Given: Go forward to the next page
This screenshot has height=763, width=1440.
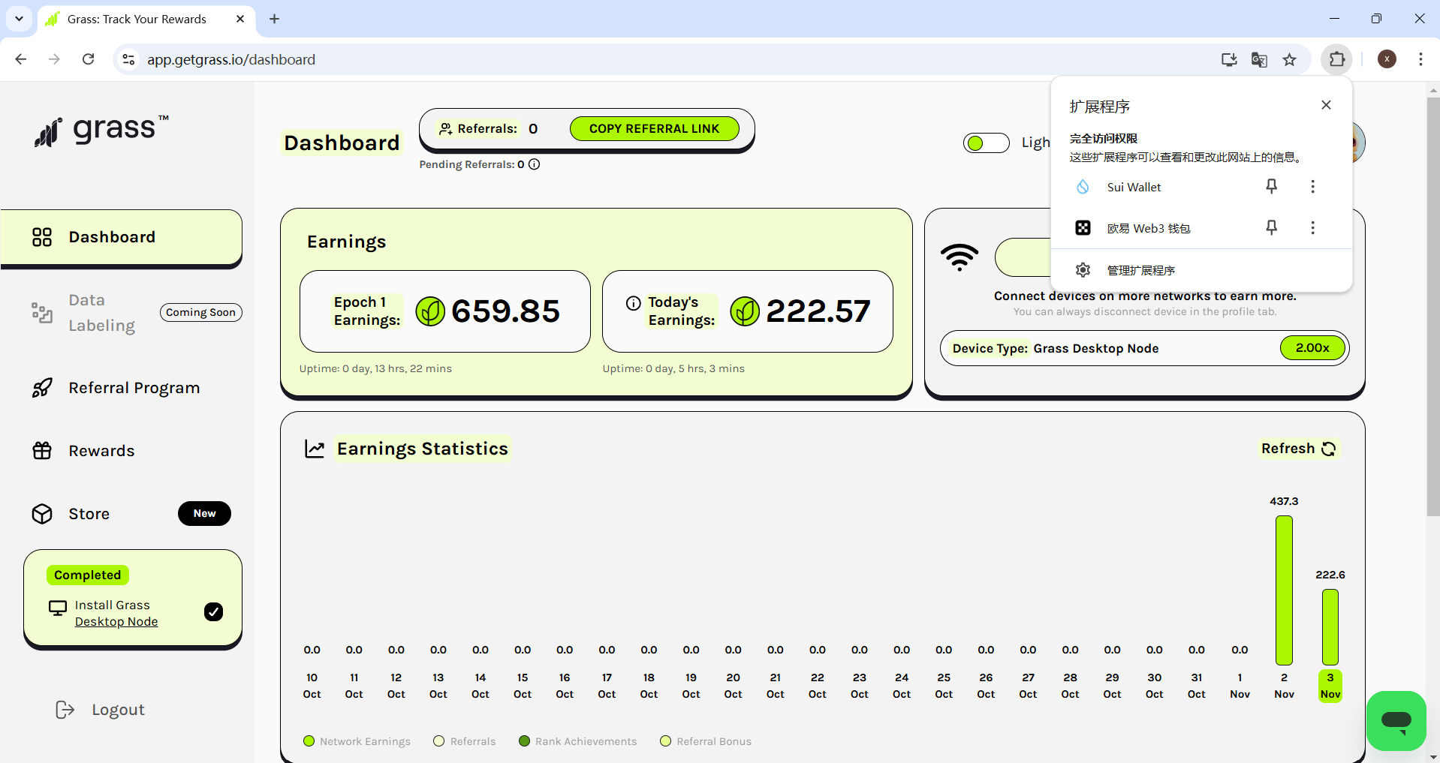Looking at the screenshot, I should (x=54, y=59).
